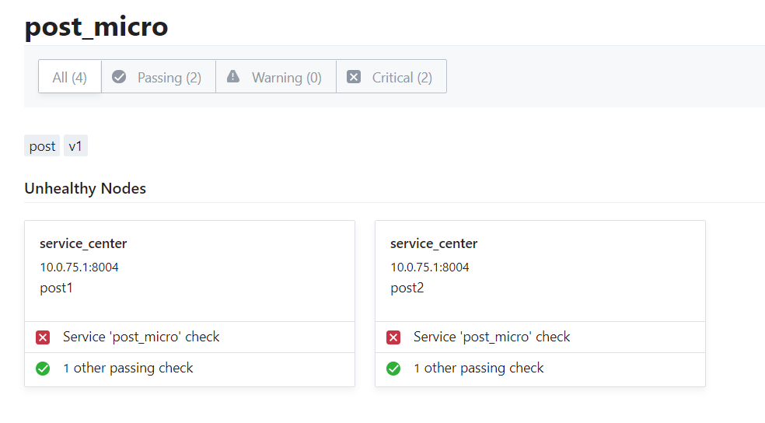View other passing check on post1 card

[128, 368]
